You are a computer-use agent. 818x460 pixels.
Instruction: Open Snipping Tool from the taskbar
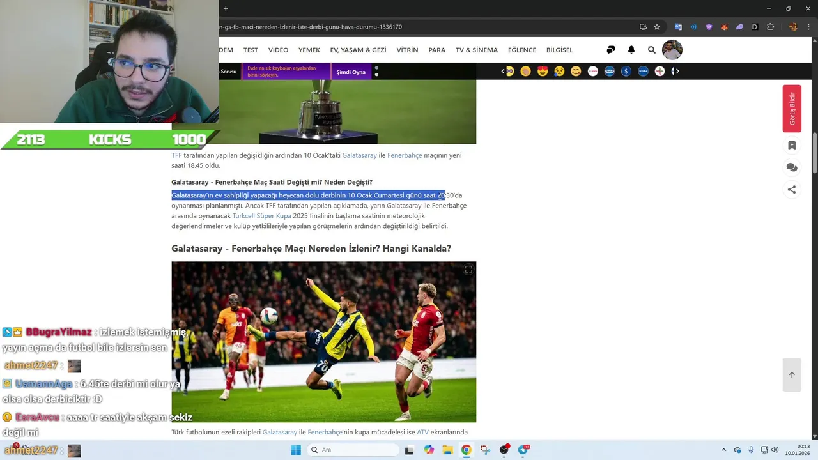[486, 450]
